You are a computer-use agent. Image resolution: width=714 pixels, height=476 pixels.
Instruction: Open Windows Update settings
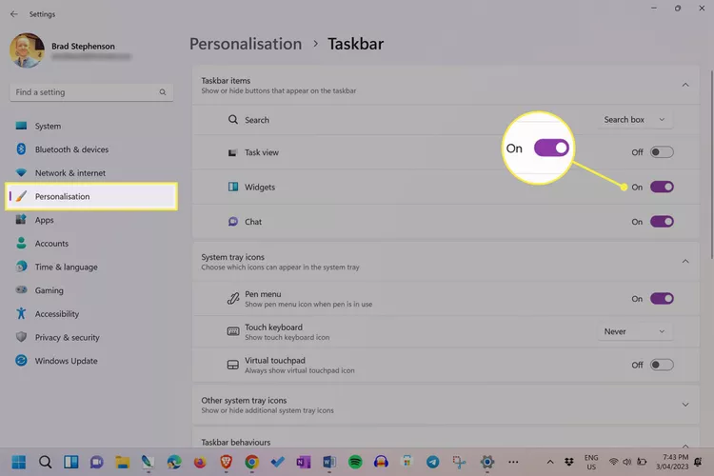(x=91, y=361)
